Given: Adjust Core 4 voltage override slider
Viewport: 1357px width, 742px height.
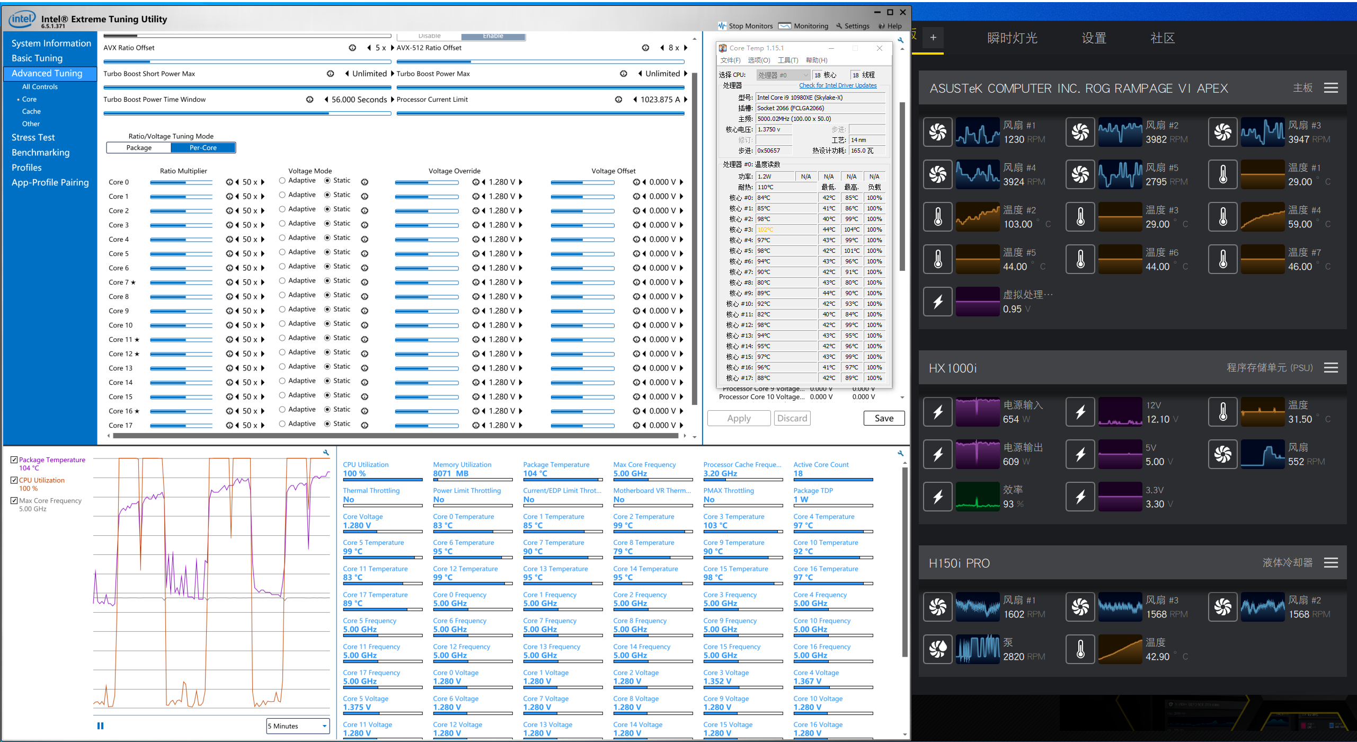Looking at the screenshot, I should pyautogui.click(x=427, y=240).
